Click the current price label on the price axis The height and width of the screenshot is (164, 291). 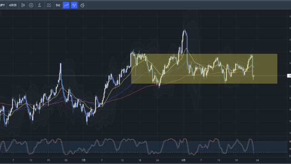[289, 76]
